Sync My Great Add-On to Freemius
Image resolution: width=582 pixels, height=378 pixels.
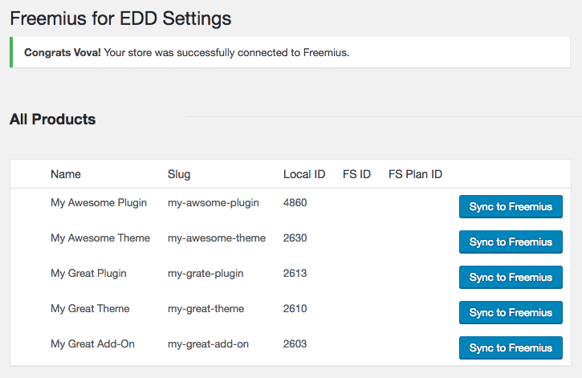(x=511, y=348)
